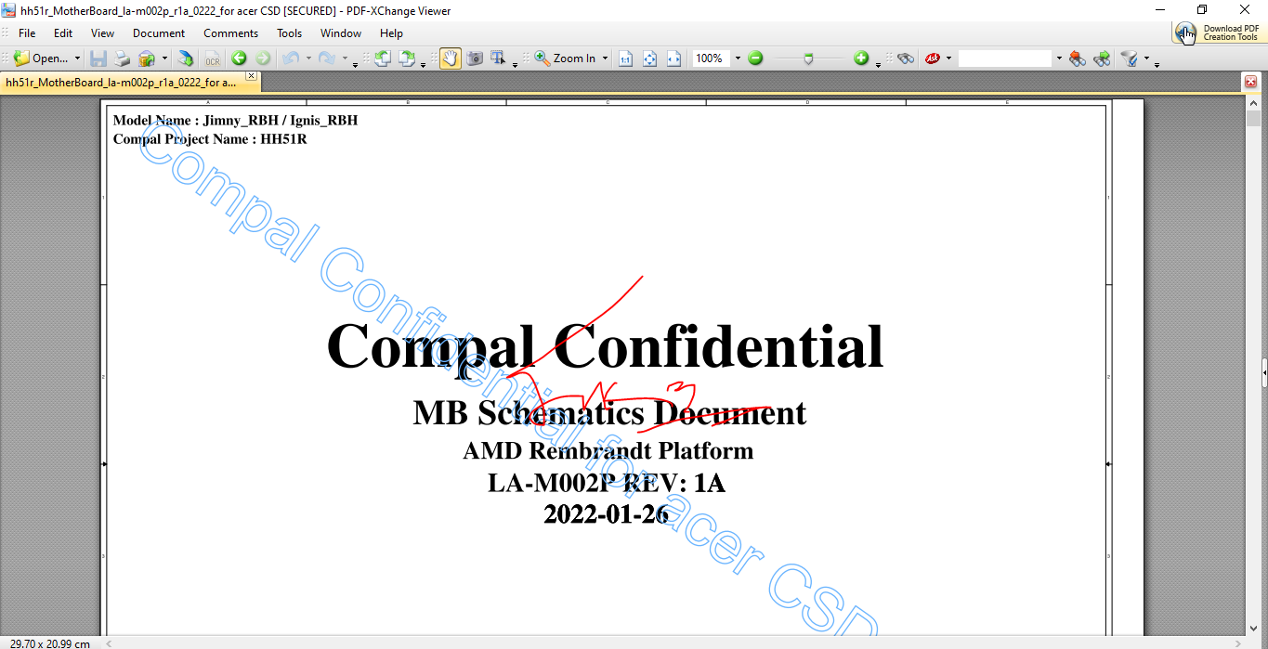Click the Export download arrow icon
This screenshot has width=1268, height=649.
coord(186,58)
